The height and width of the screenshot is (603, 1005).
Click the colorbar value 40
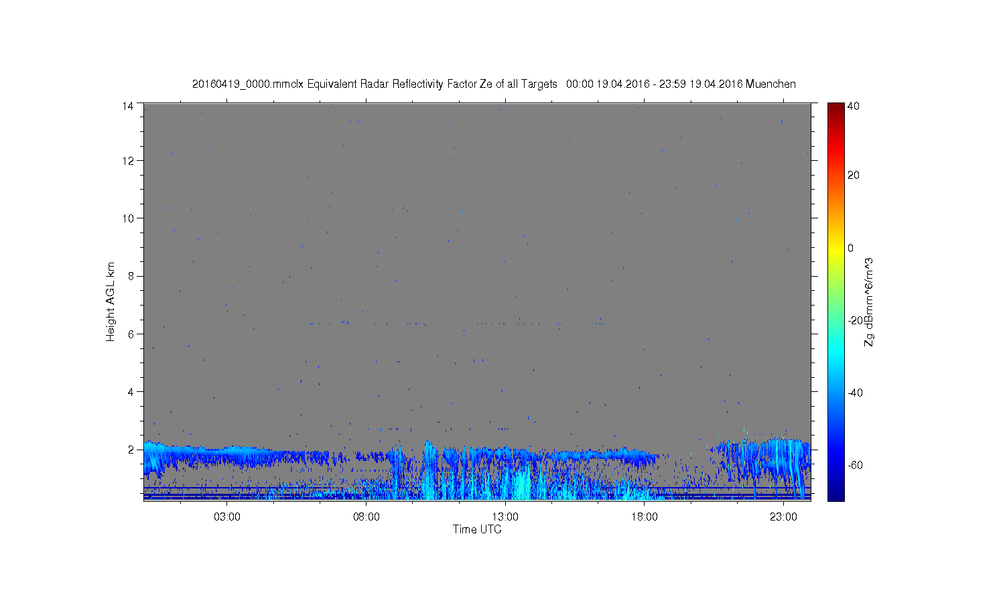click(x=854, y=106)
